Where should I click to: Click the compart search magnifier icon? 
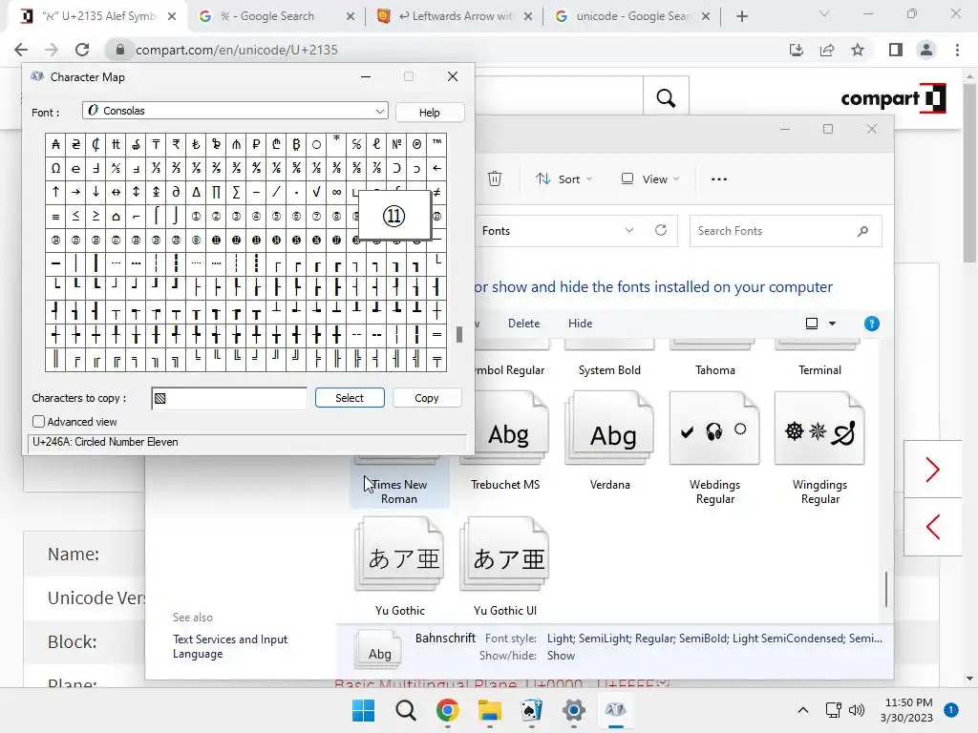[666, 98]
